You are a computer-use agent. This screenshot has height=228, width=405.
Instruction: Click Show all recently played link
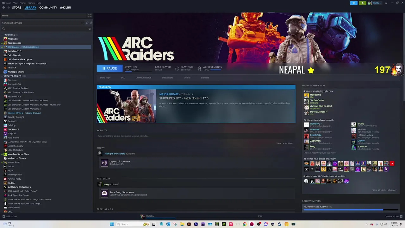(320, 153)
